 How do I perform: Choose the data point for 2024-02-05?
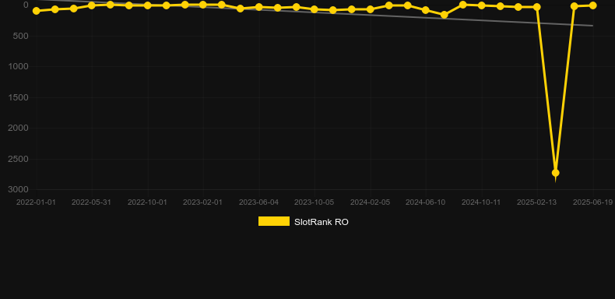370,9
